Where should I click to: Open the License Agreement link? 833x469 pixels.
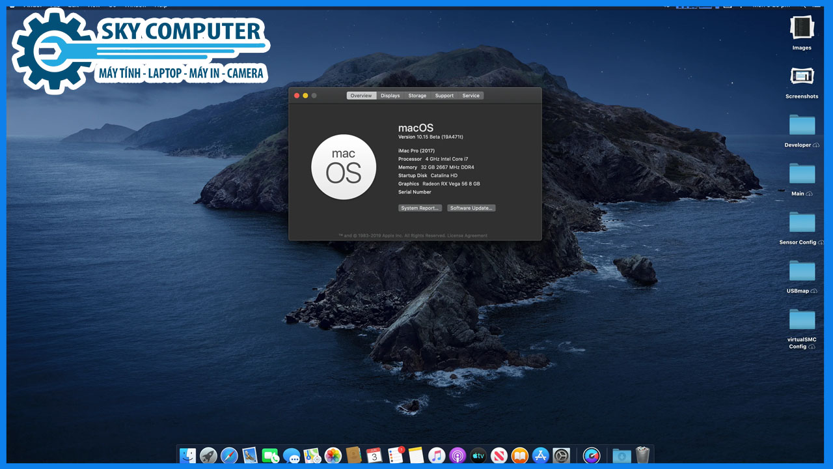pos(467,236)
